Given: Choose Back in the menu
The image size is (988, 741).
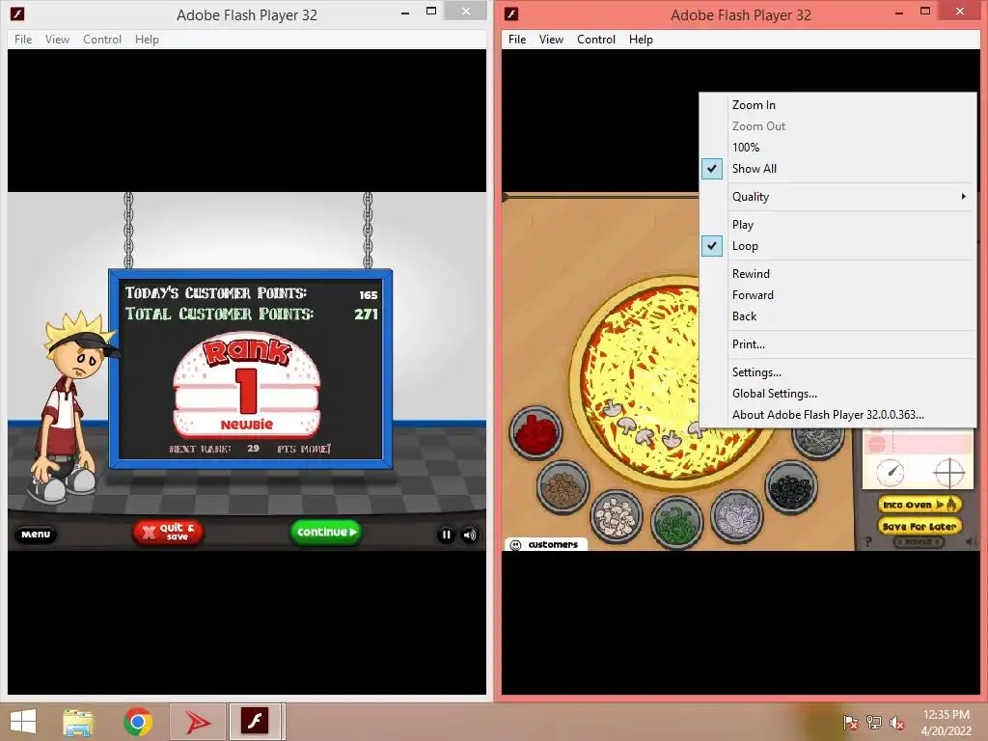Looking at the screenshot, I should pyautogui.click(x=838, y=316).
